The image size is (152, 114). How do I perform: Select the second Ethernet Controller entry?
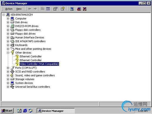[31, 60]
